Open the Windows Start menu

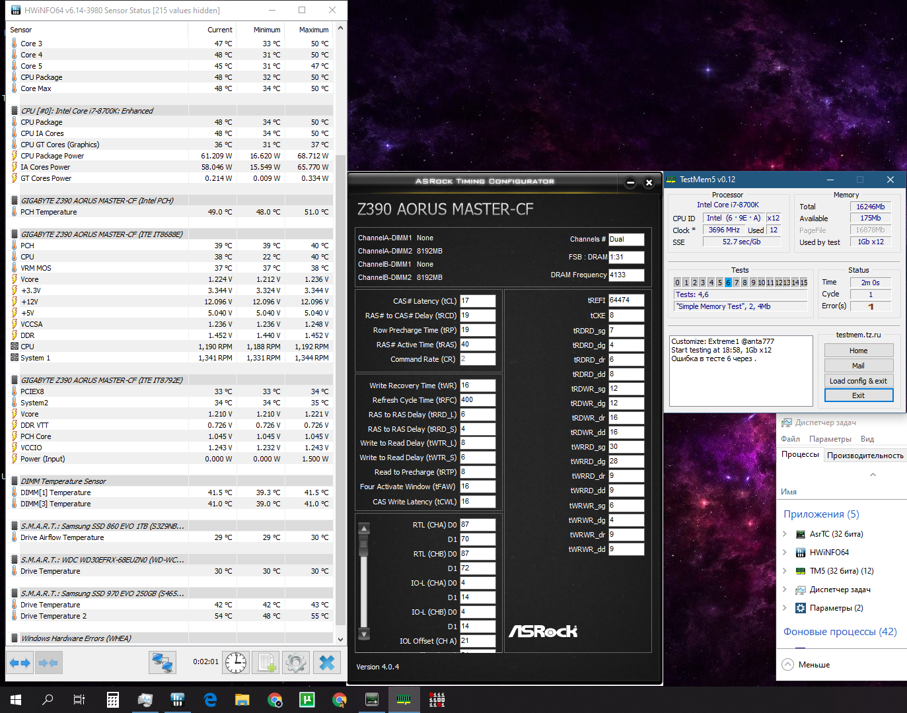point(16,700)
